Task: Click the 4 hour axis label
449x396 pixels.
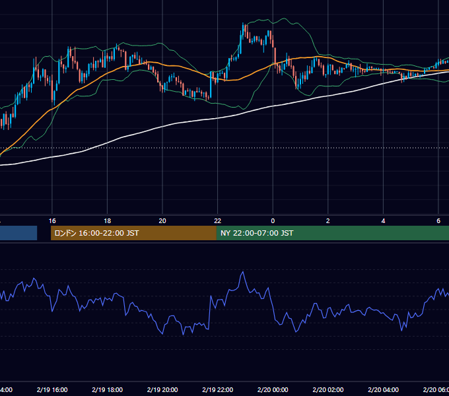Action: pyautogui.click(x=383, y=221)
